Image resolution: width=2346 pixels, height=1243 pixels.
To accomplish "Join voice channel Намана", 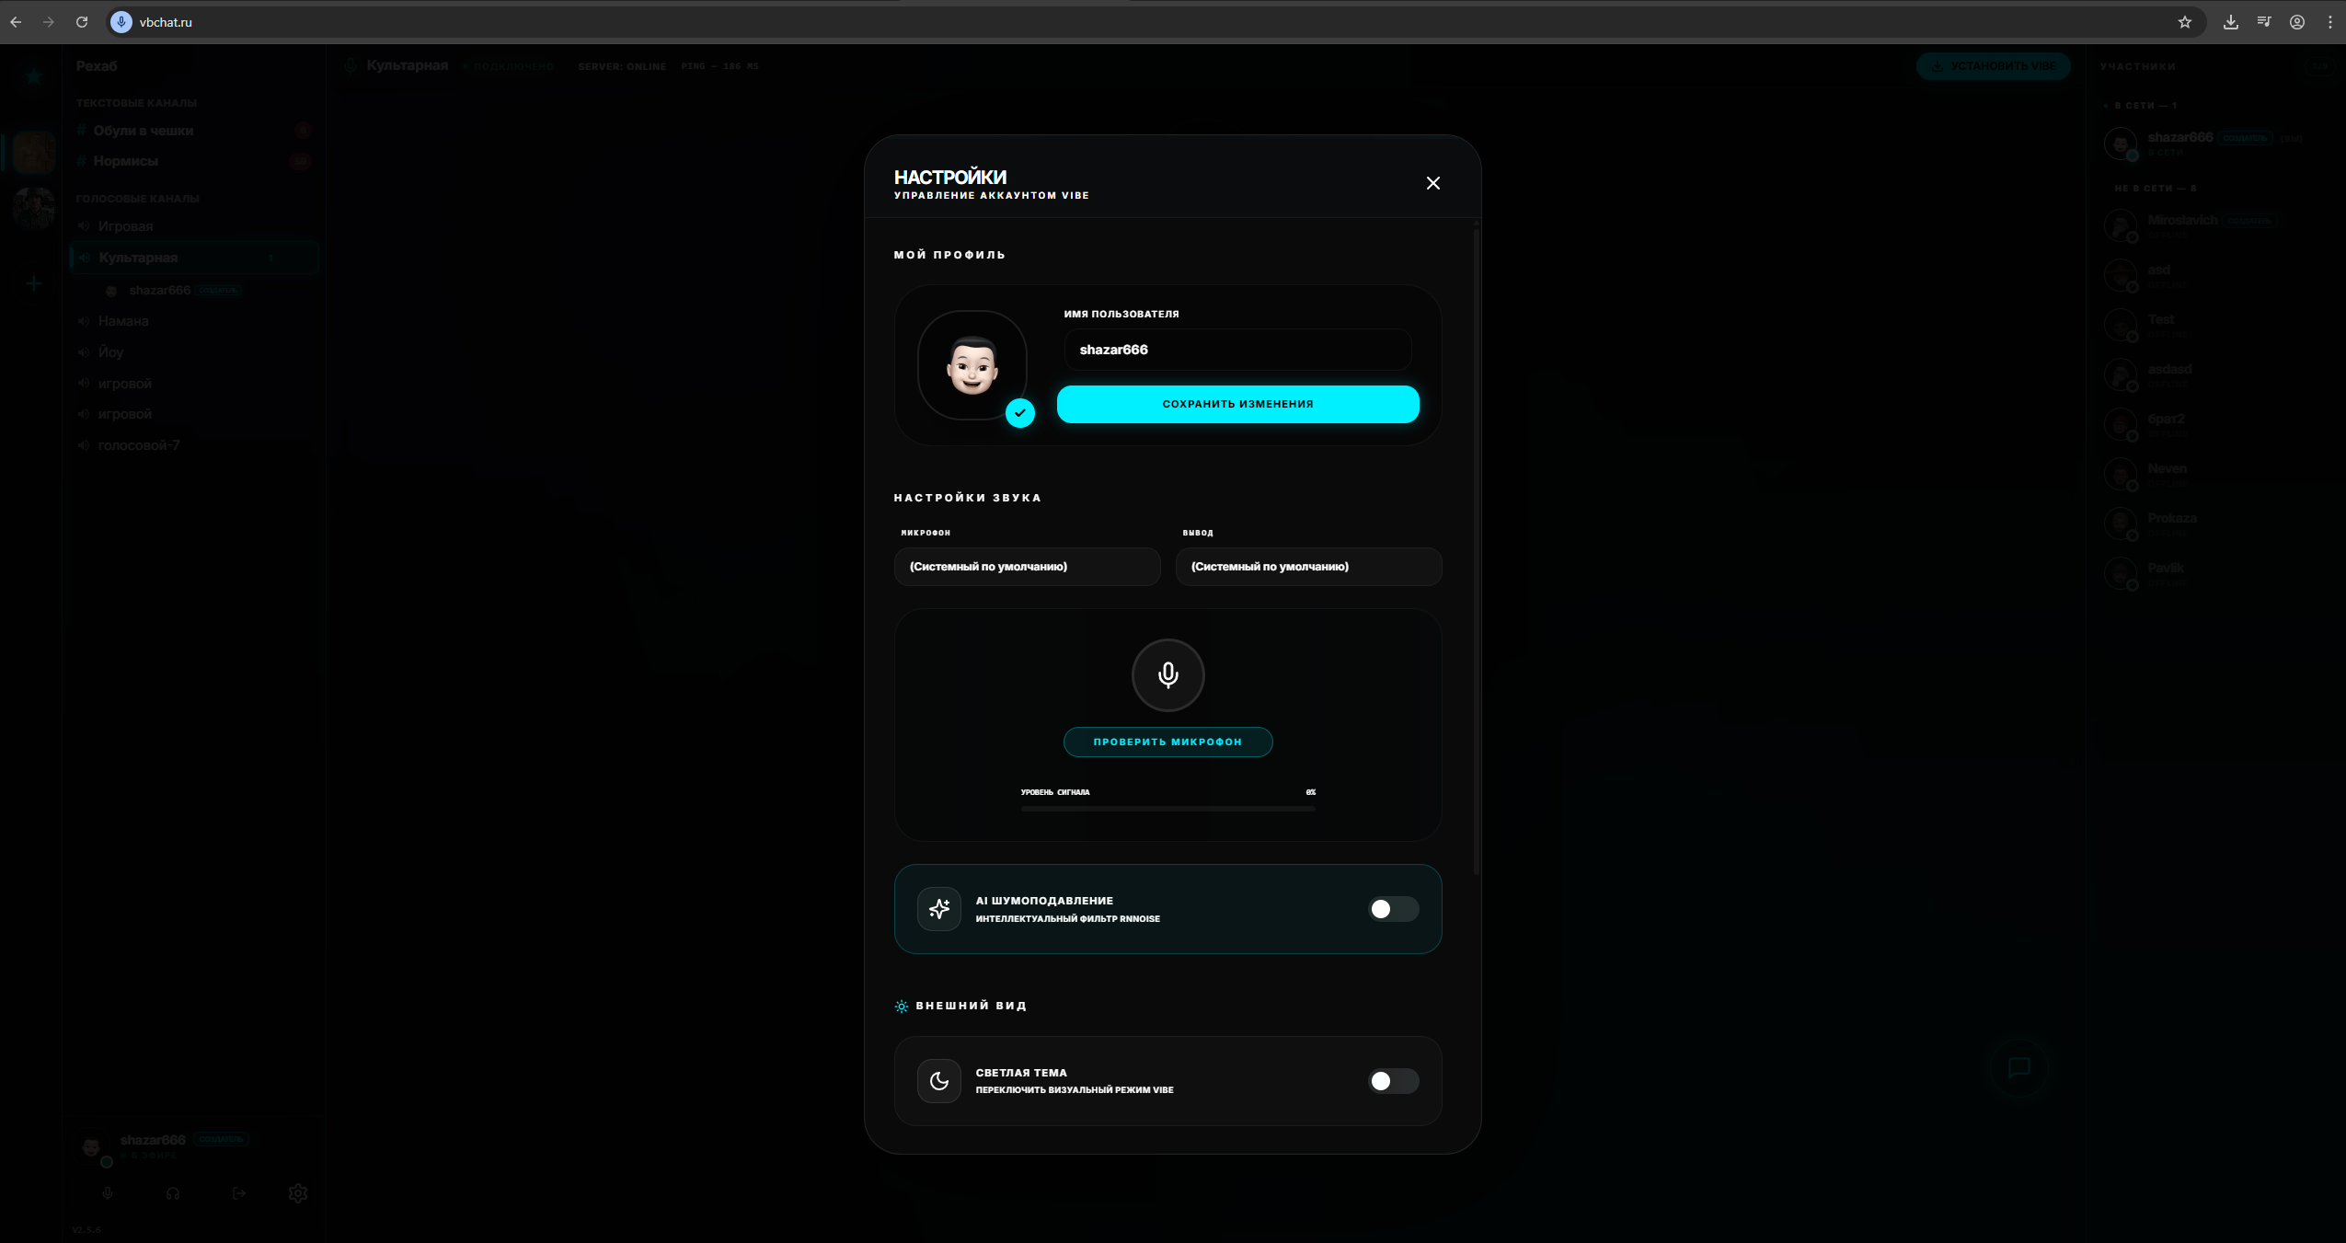I will tap(193, 321).
